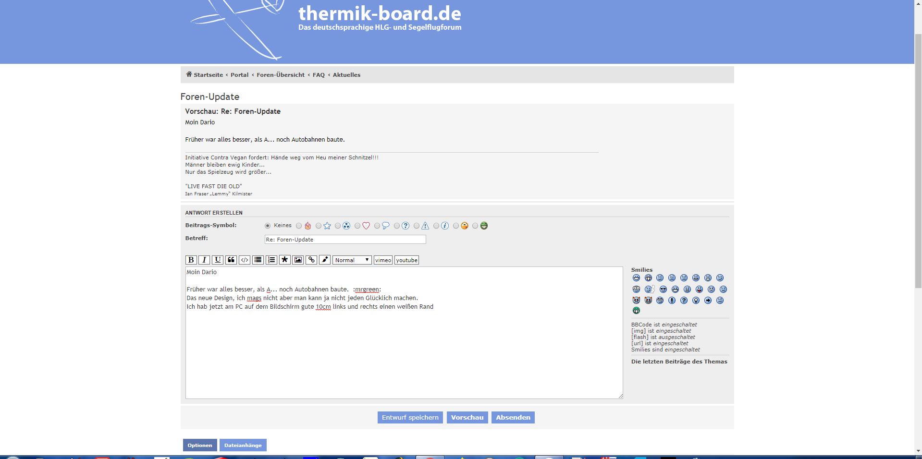This screenshot has height=459, width=922.
Task: Insert code tag with the </> icon
Action: [245, 260]
